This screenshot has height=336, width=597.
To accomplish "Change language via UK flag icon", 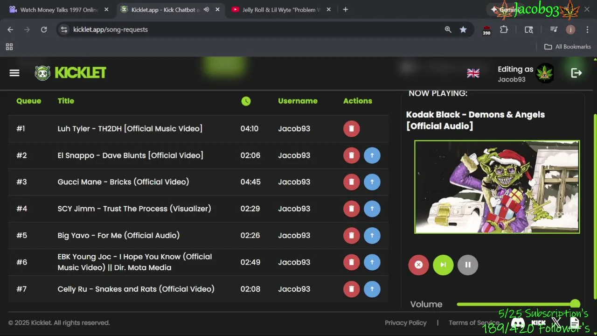I will pos(473,73).
